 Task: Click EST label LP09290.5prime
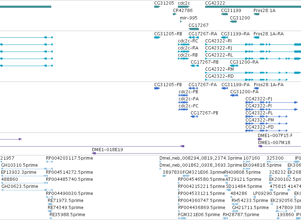coord(271,194)
